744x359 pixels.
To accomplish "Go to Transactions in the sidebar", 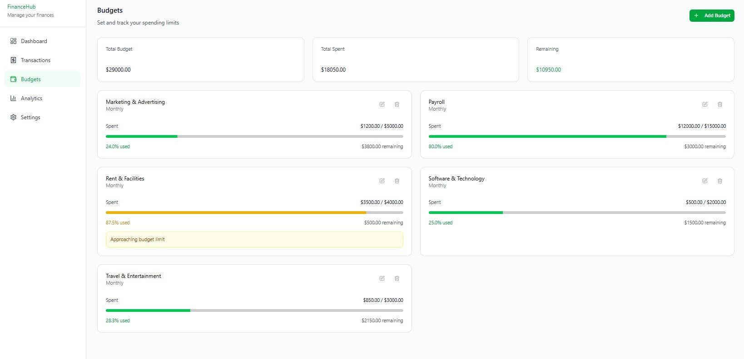I will pyautogui.click(x=42, y=60).
